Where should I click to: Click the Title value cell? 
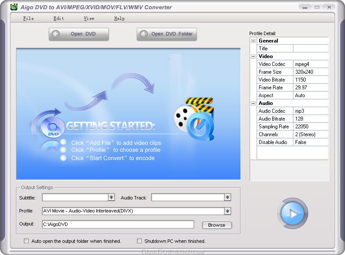point(311,49)
